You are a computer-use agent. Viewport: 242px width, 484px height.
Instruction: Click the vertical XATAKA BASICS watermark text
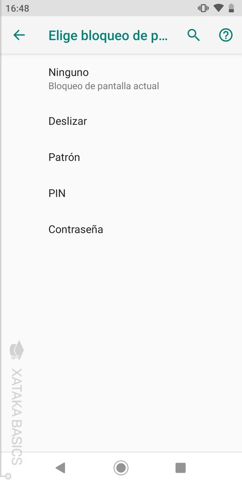tap(17, 416)
